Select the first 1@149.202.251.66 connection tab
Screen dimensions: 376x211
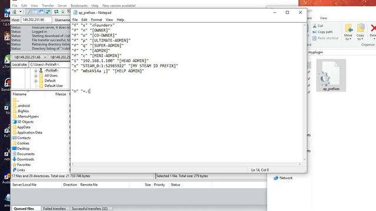click(x=27, y=57)
